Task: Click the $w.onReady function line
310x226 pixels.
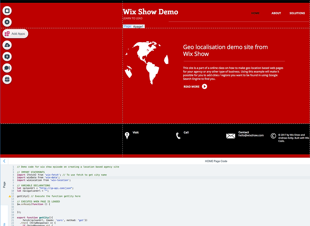Action: click(x=33, y=204)
